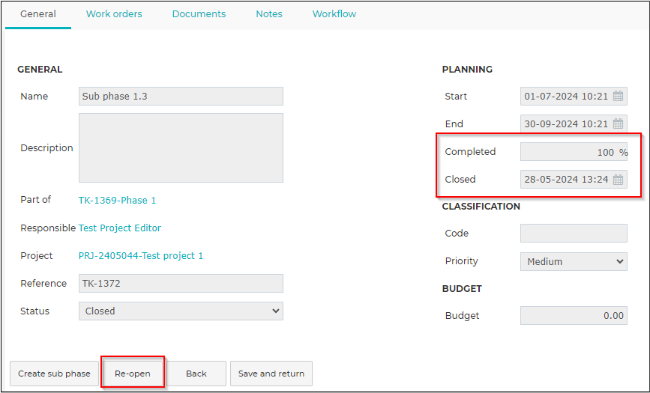Open the Documents tab

click(199, 14)
